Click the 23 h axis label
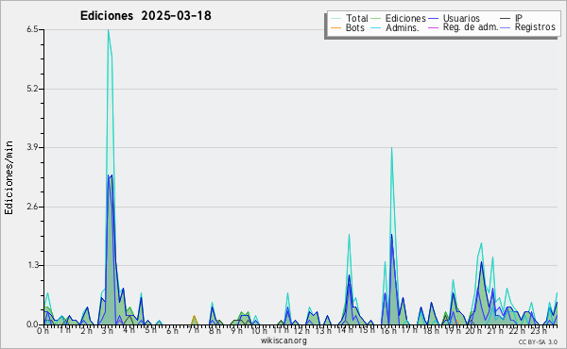The image size is (567, 349). [539, 331]
